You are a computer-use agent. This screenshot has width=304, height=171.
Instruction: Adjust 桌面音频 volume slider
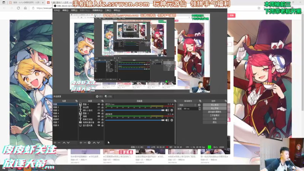pyautogui.click(x=135, y=120)
